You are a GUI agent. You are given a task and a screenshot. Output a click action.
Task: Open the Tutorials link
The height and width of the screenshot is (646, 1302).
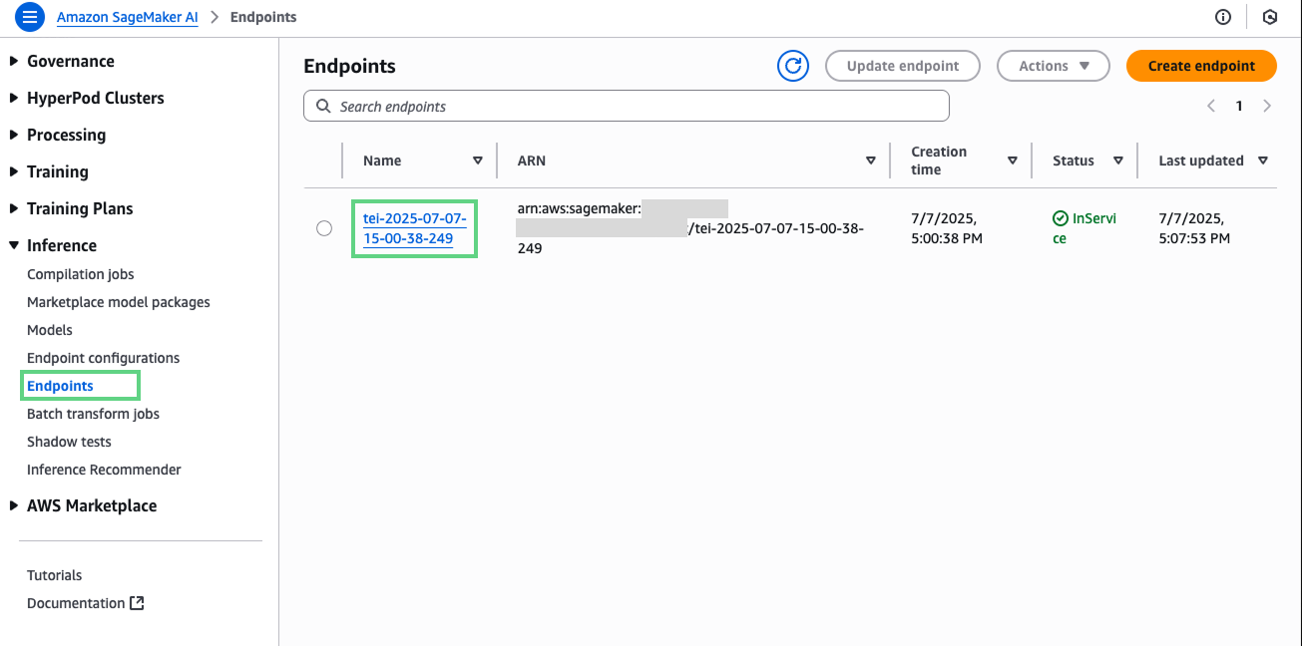coord(55,575)
